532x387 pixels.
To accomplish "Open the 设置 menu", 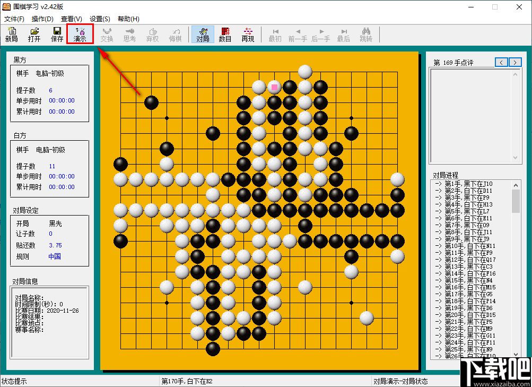I will pyautogui.click(x=99, y=19).
